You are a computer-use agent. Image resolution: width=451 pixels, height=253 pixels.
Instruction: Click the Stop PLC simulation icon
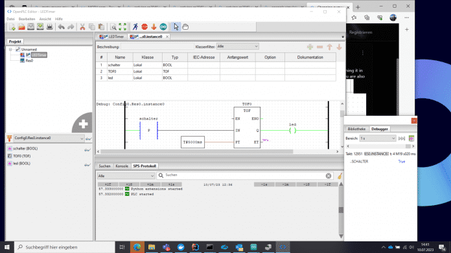[x=145, y=27]
